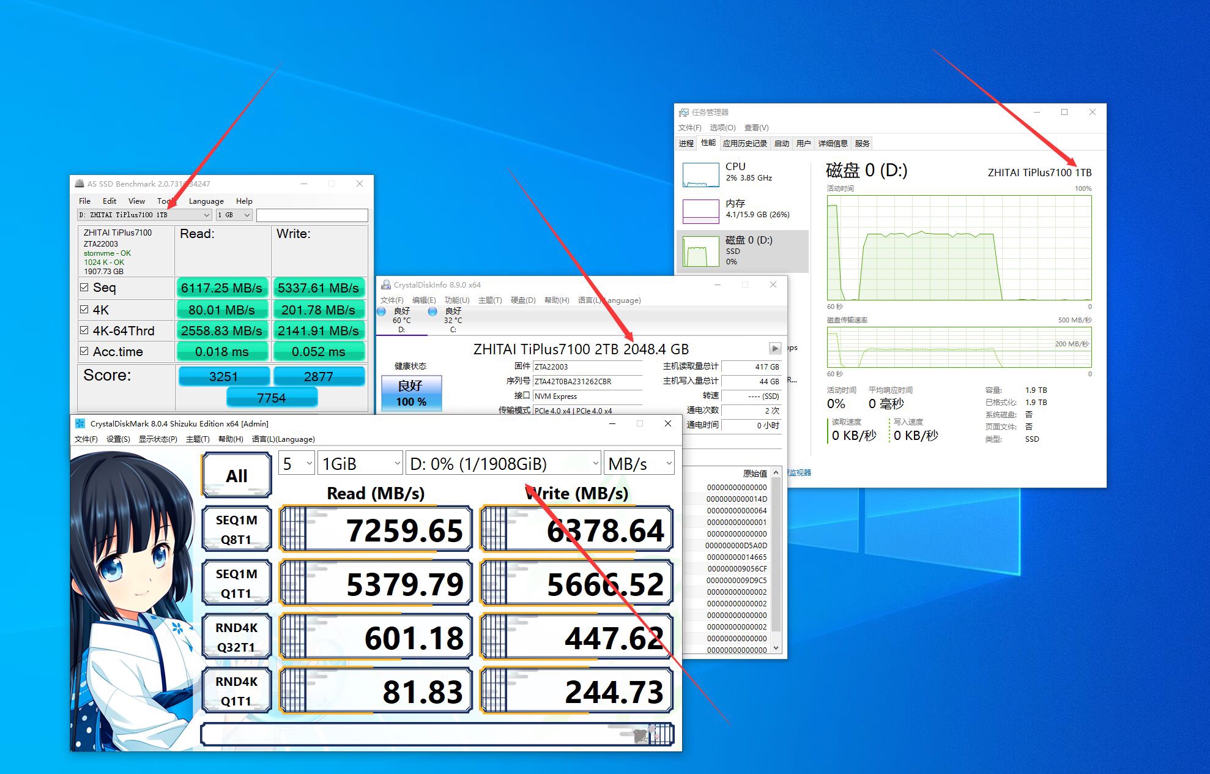Click the 良好 100% health status button
The width and height of the screenshot is (1210, 774).
(411, 393)
